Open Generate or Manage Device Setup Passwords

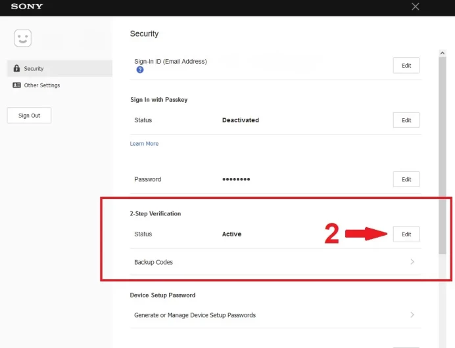275,315
